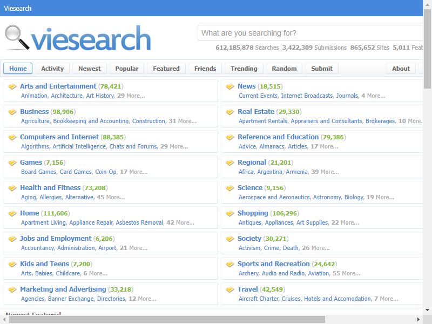This screenshot has width=432, height=324.
Task: Open the Science category link
Action: (x=250, y=187)
